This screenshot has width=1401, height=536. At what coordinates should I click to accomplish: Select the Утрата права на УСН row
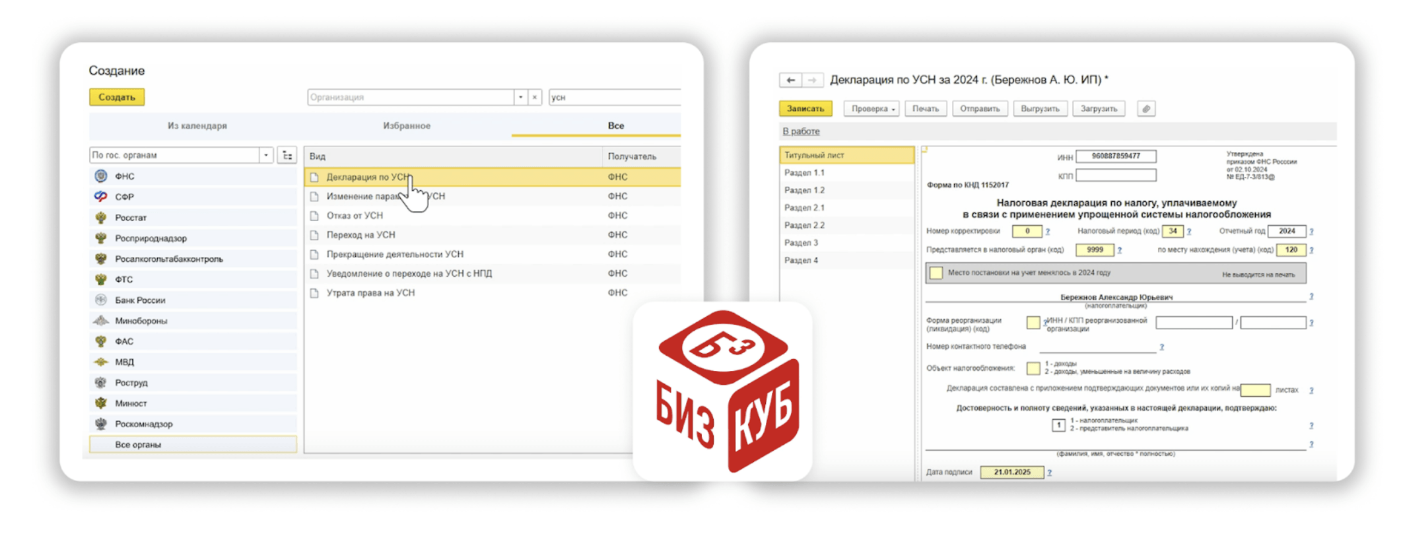tap(493, 293)
